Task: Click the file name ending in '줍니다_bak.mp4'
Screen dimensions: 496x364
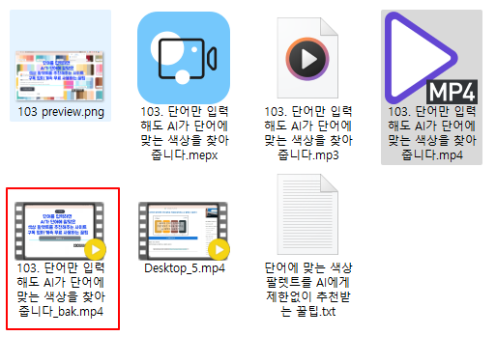Action: coord(61,290)
